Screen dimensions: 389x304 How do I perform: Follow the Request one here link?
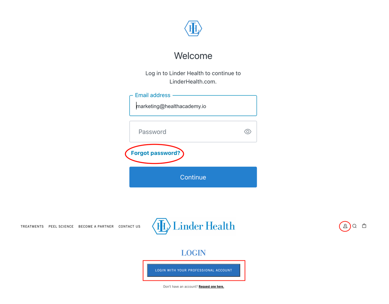pos(211,287)
